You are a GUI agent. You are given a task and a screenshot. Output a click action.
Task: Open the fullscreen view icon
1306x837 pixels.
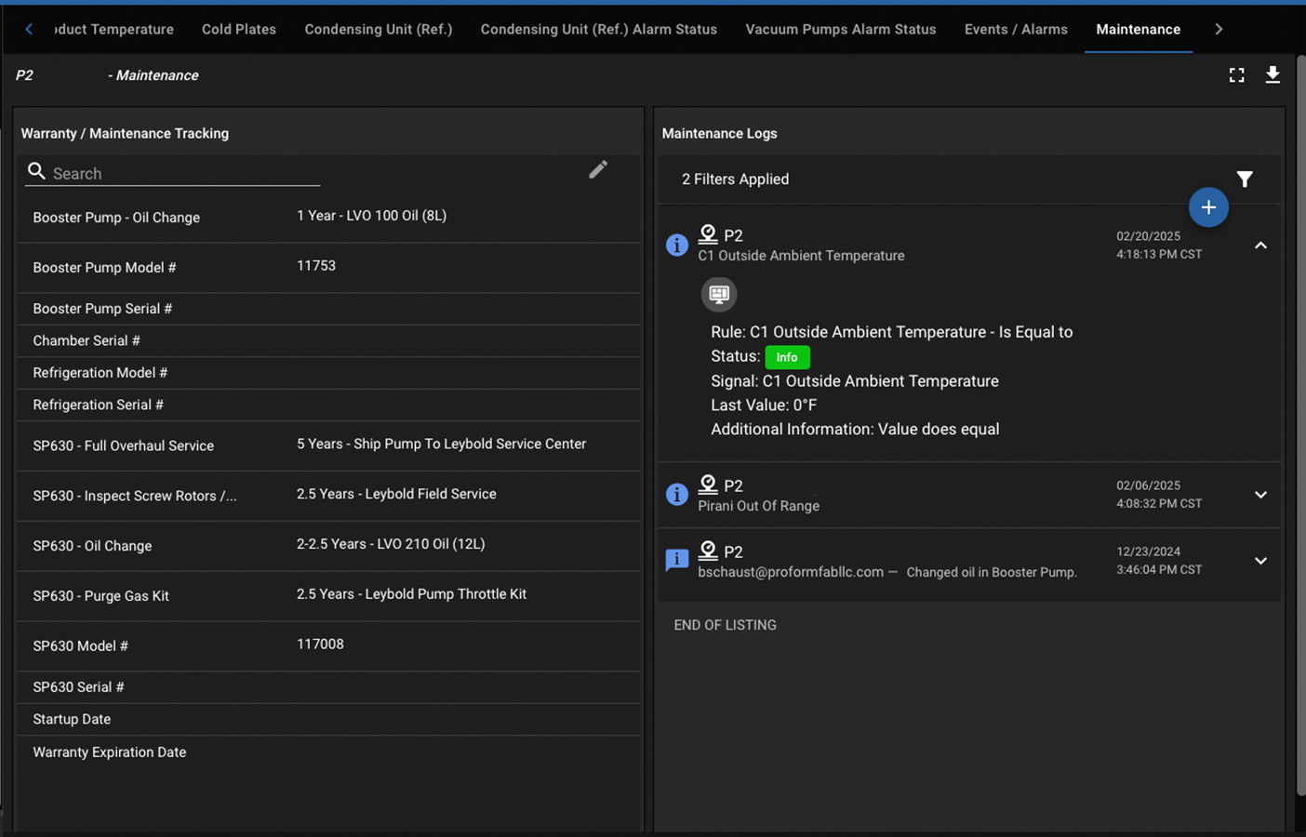coord(1236,74)
